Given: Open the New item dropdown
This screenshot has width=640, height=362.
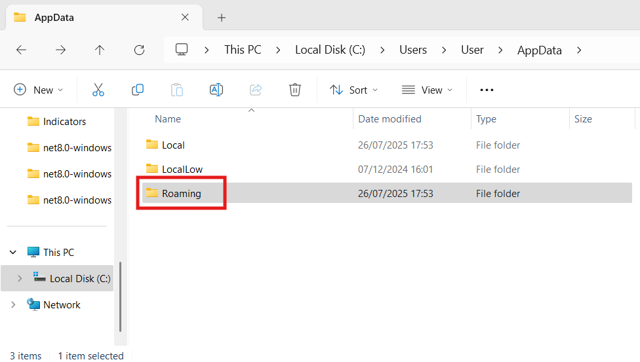Looking at the screenshot, I should pos(39,90).
